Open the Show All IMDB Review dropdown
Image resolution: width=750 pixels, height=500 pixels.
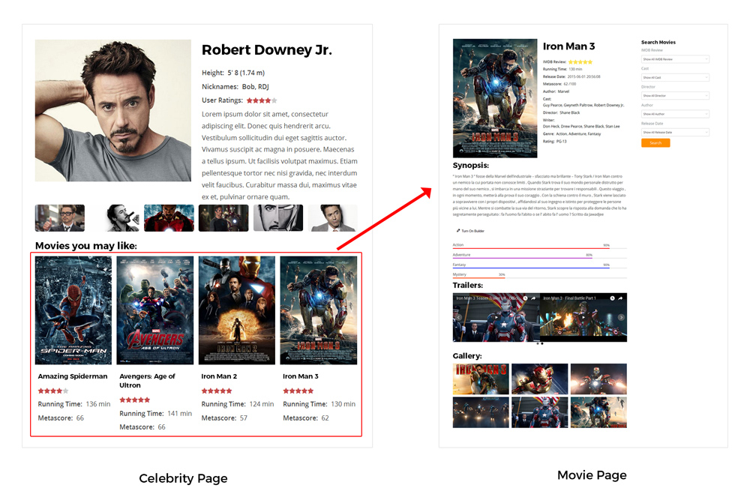click(675, 59)
